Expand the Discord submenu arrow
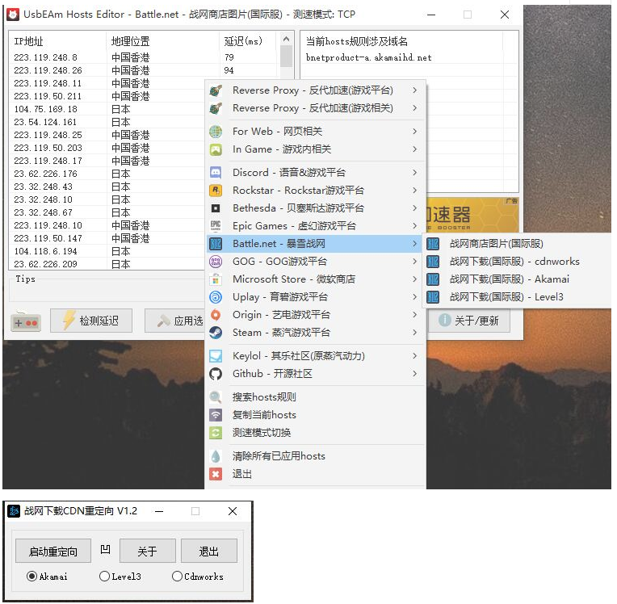617x604 pixels. pyautogui.click(x=415, y=173)
